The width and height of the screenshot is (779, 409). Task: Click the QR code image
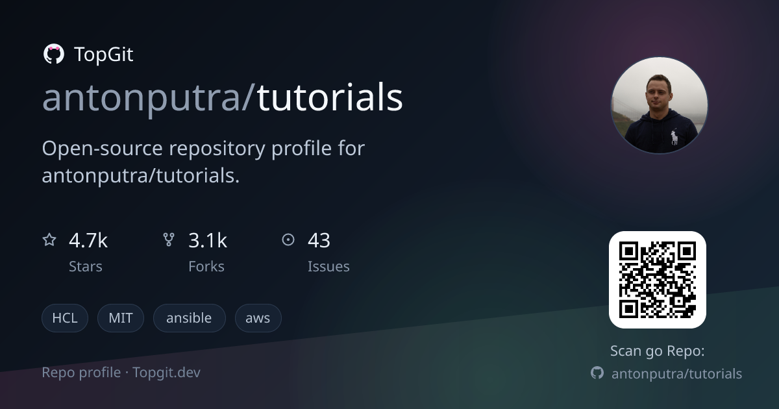click(658, 280)
